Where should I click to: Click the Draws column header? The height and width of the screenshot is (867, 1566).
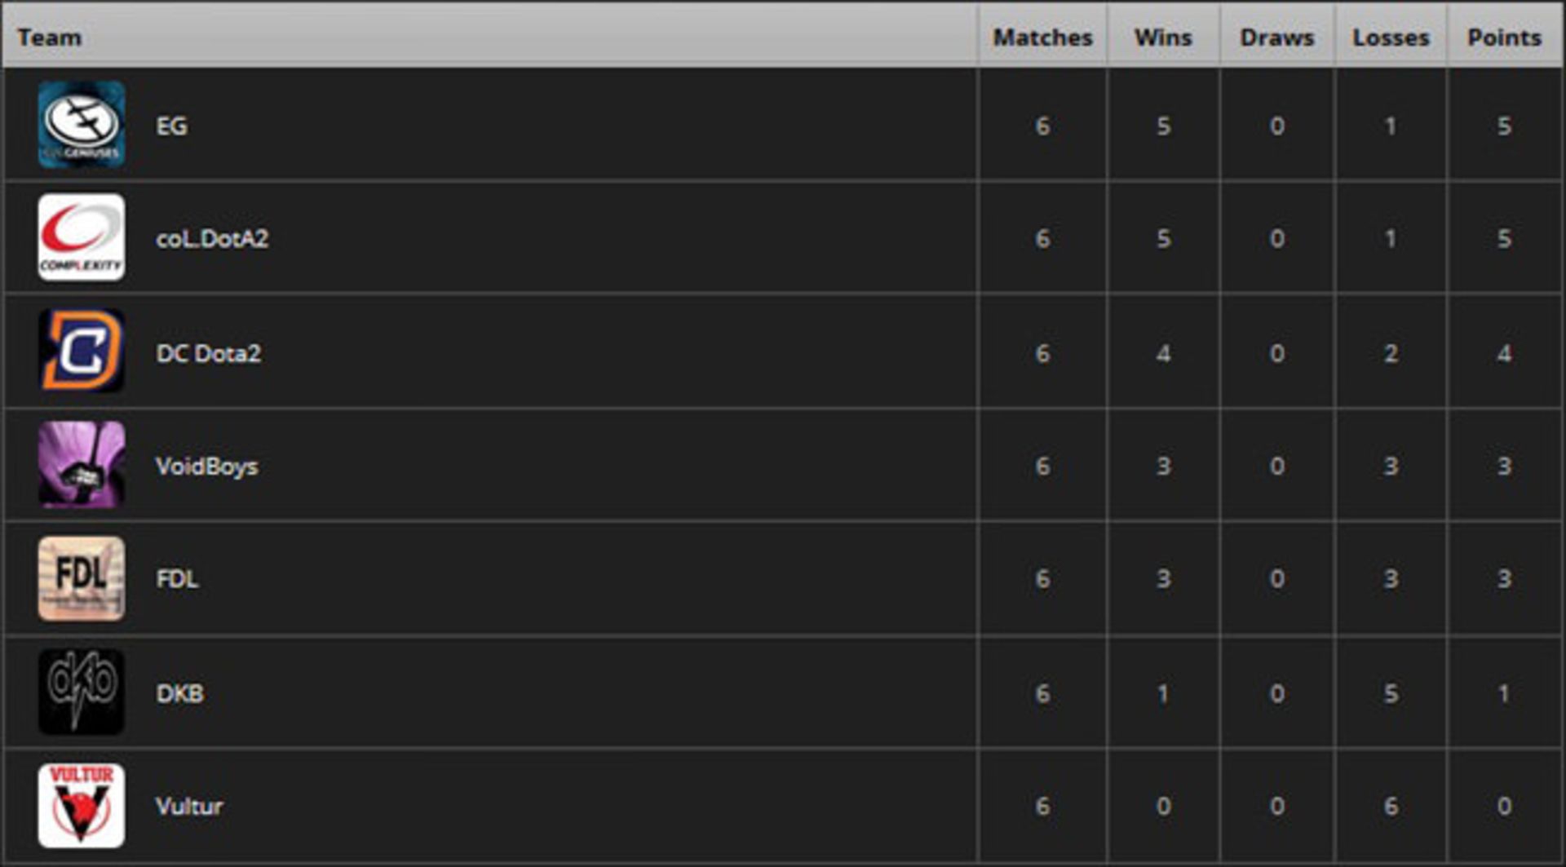coord(1276,38)
